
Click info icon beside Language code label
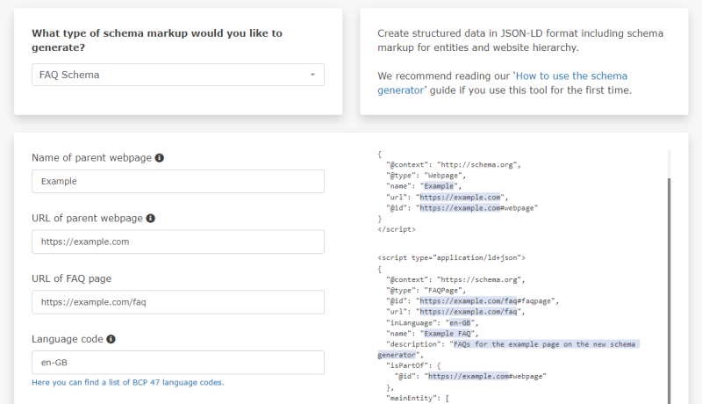click(111, 339)
